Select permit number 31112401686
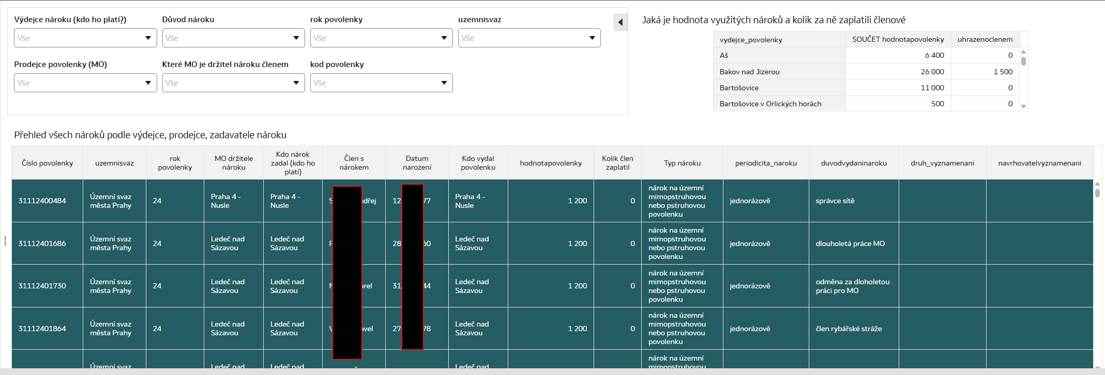The width and height of the screenshot is (1105, 375). coord(42,243)
